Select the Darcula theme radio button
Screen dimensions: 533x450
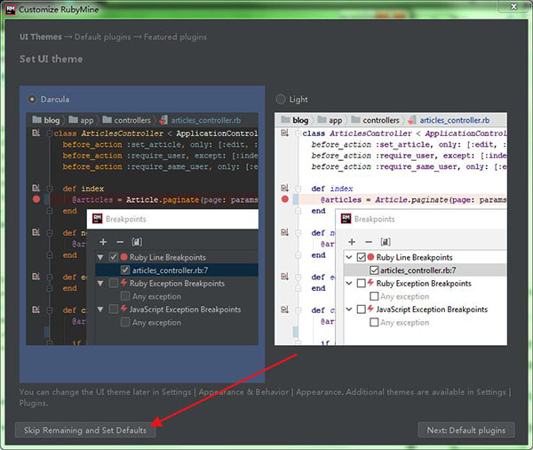click(x=32, y=100)
